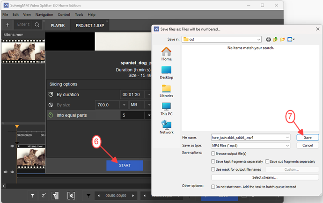Go up one folder level in Save dialog
Screen dimensions: 323x203
pos(275,39)
